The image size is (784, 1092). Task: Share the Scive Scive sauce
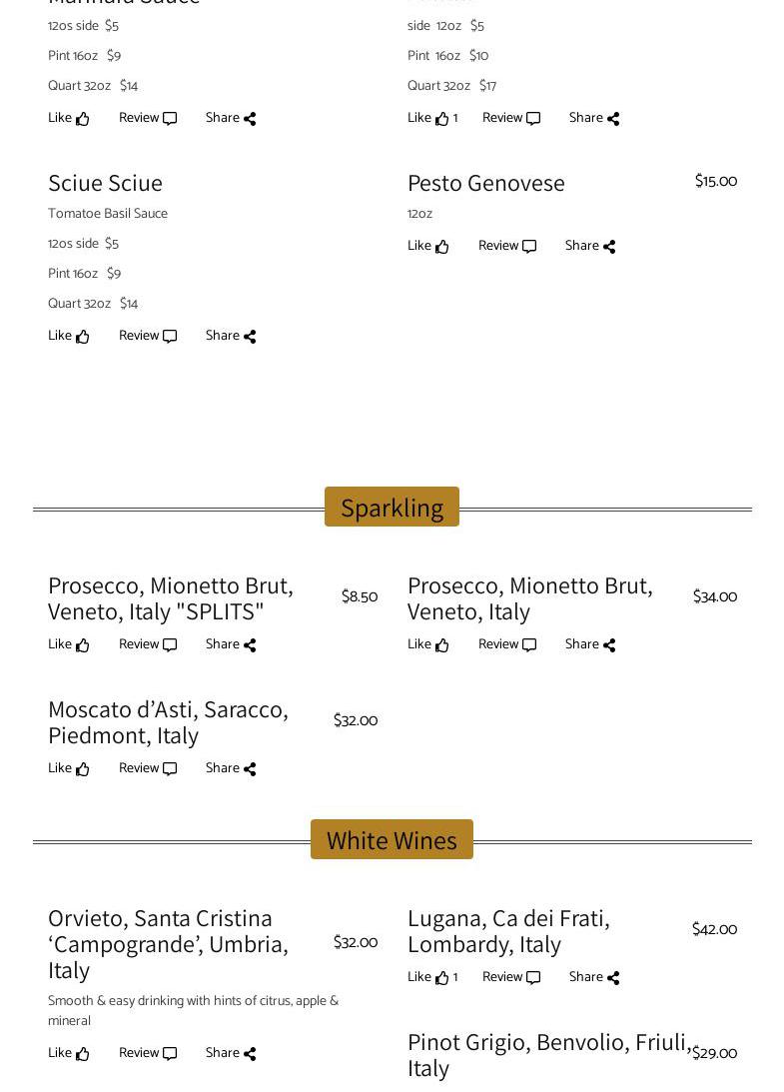[231, 337]
